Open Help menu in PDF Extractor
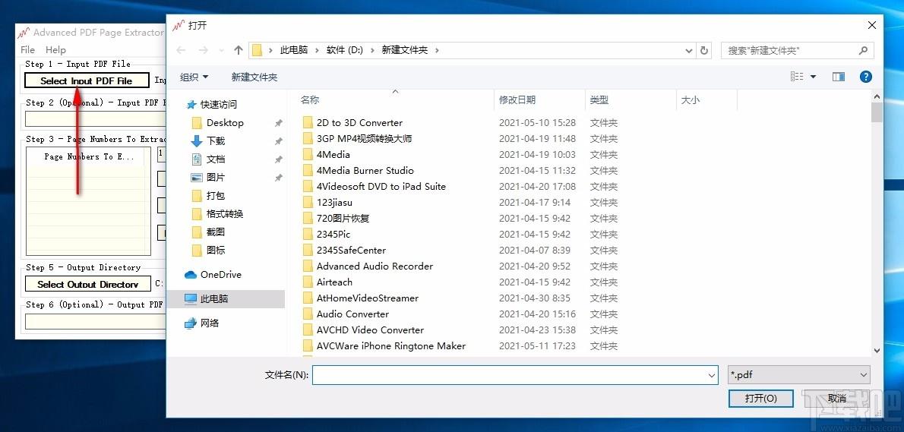Image resolution: width=904 pixels, height=432 pixels. coord(56,49)
